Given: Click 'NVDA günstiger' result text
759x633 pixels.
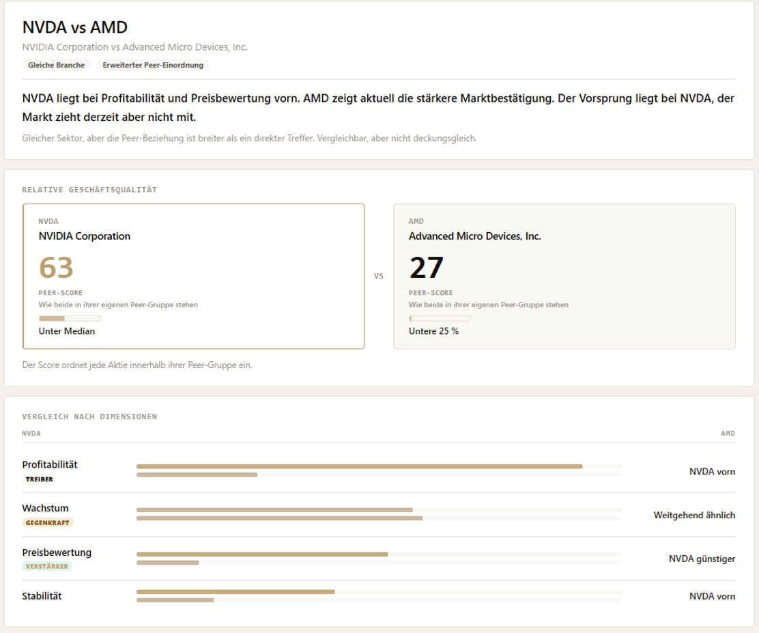Looking at the screenshot, I should pos(702,559).
